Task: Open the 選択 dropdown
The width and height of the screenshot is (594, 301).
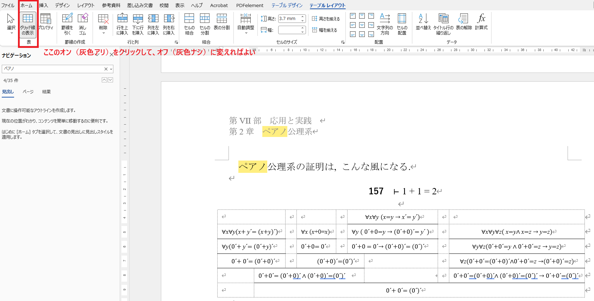Action: pyautogui.click(x=11, y=24)
